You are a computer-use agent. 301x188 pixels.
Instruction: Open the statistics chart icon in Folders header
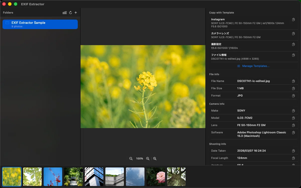point(64,13)
